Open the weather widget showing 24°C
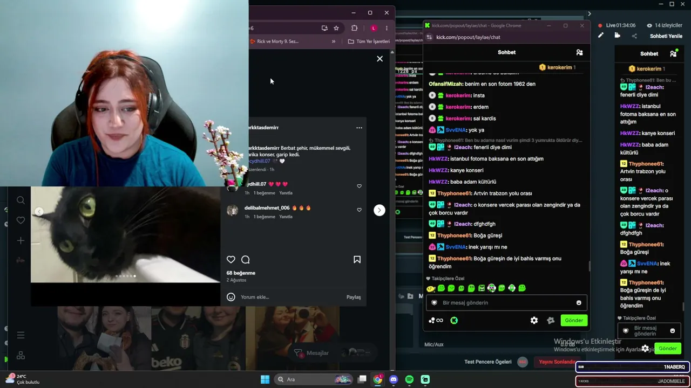691x388 pixels. point(22,379)
